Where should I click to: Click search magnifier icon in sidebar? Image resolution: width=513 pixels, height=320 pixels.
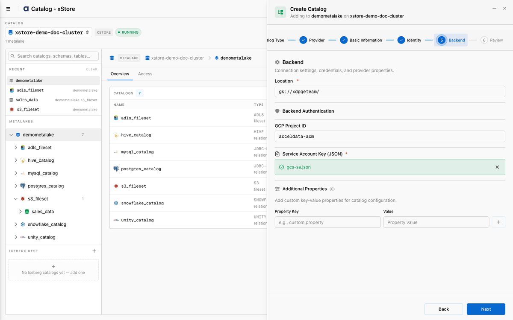[x=13, y=56]
